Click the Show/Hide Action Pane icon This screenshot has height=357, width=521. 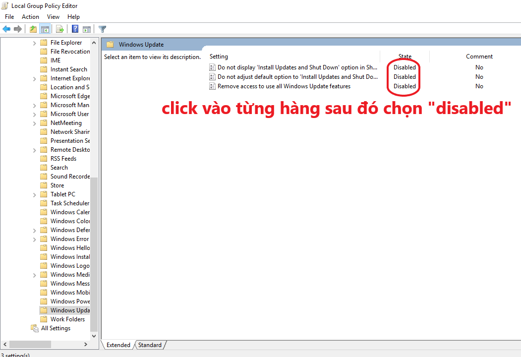(x=87, y=29)
